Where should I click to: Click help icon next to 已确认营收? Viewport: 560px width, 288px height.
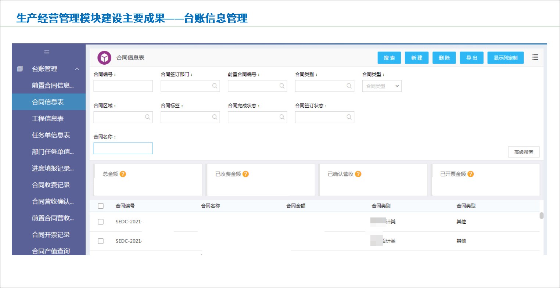coord(358,174)
